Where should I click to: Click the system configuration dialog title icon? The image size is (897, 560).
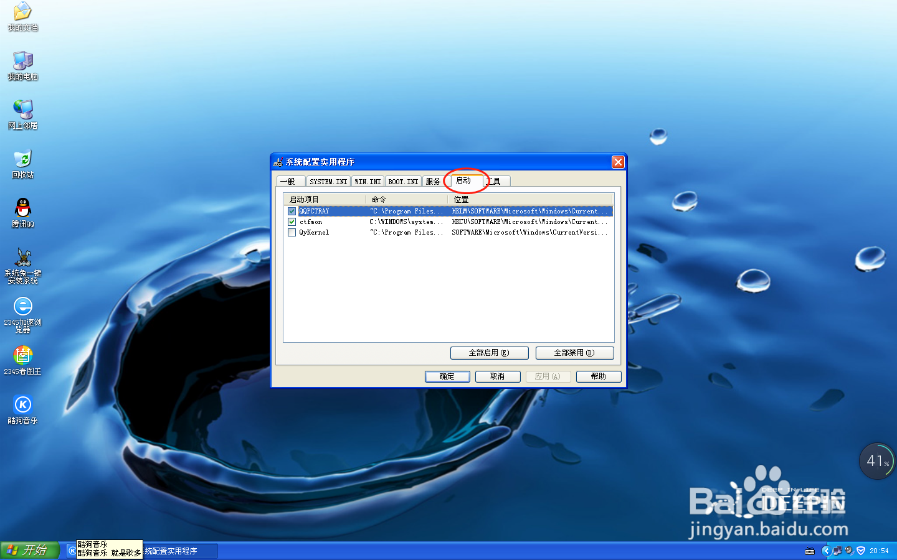tap(278, 162)
